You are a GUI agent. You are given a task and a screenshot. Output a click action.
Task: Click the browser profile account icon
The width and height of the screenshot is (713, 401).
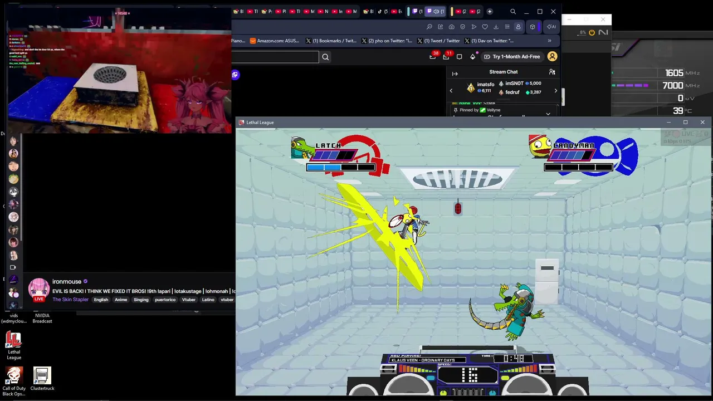coord(518,27)
